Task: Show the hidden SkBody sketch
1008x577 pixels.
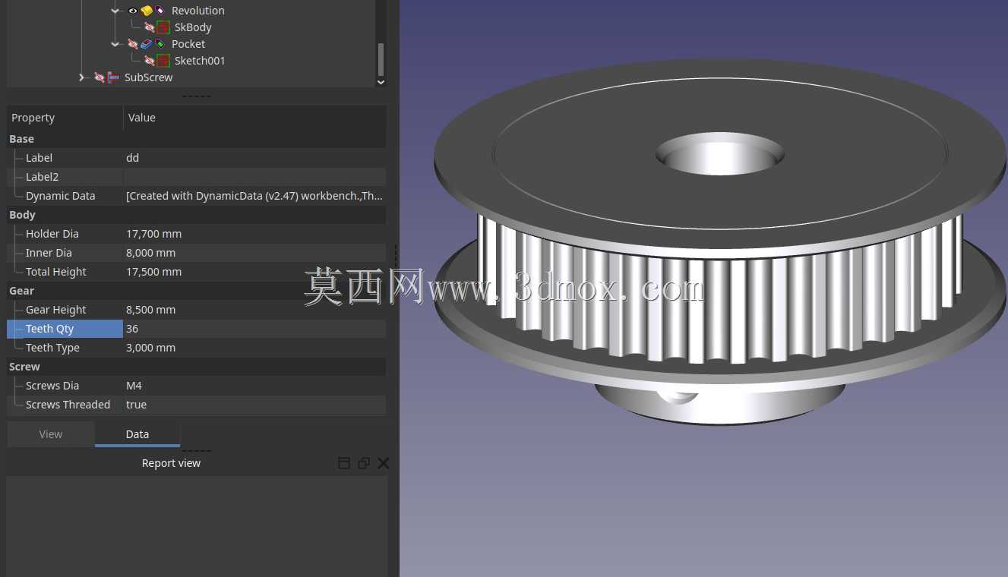Action: [150, 27]
